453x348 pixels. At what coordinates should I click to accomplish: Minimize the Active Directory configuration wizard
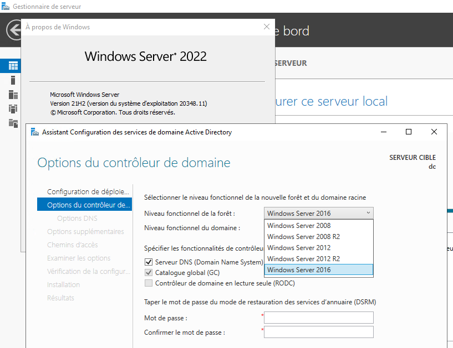(x=383, y=132)
